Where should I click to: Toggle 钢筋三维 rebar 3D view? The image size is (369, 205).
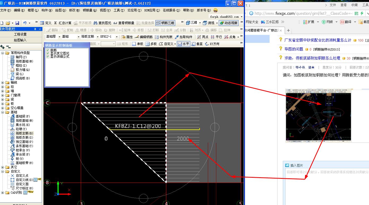click(165, 23)
